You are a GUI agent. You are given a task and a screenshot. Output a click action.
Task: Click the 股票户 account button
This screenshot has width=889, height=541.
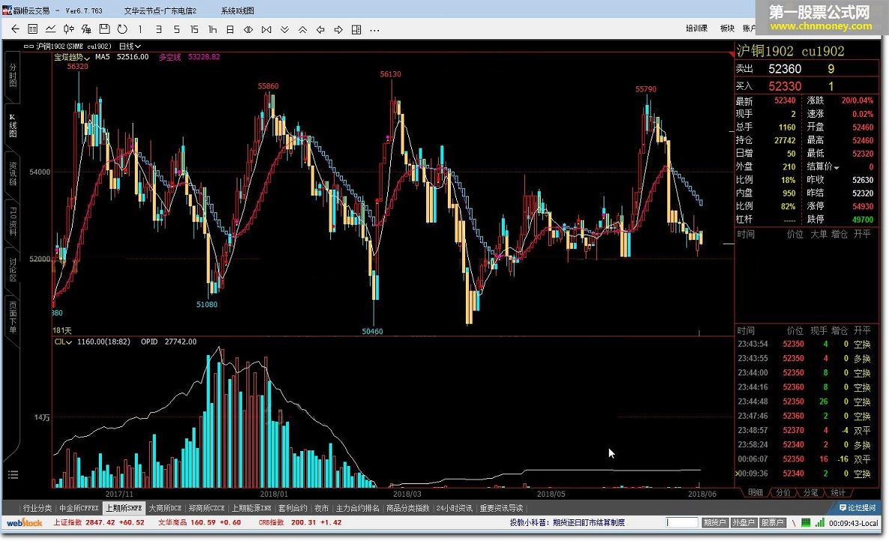772,523
